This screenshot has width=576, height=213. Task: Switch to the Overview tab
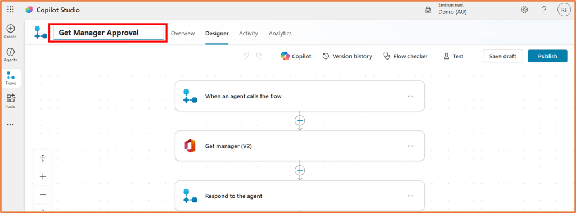tap(183, 33)
